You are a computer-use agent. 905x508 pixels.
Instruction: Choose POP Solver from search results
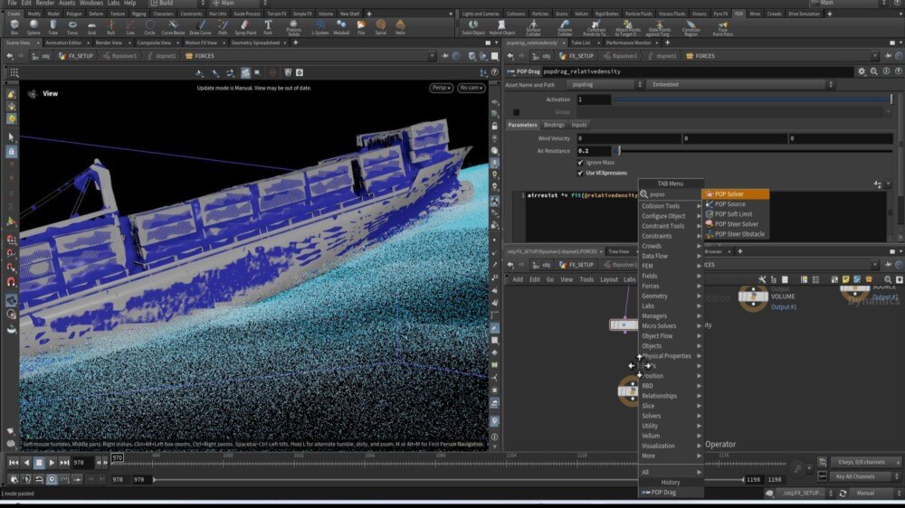[735, 194]
